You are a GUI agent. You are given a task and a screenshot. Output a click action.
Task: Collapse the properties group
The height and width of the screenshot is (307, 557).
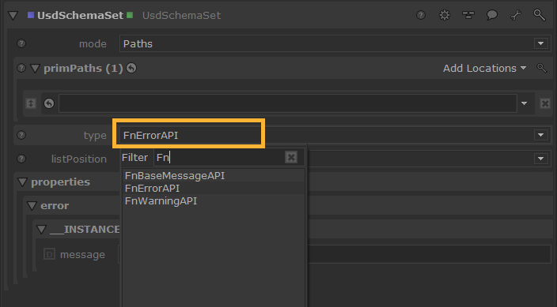22,182
